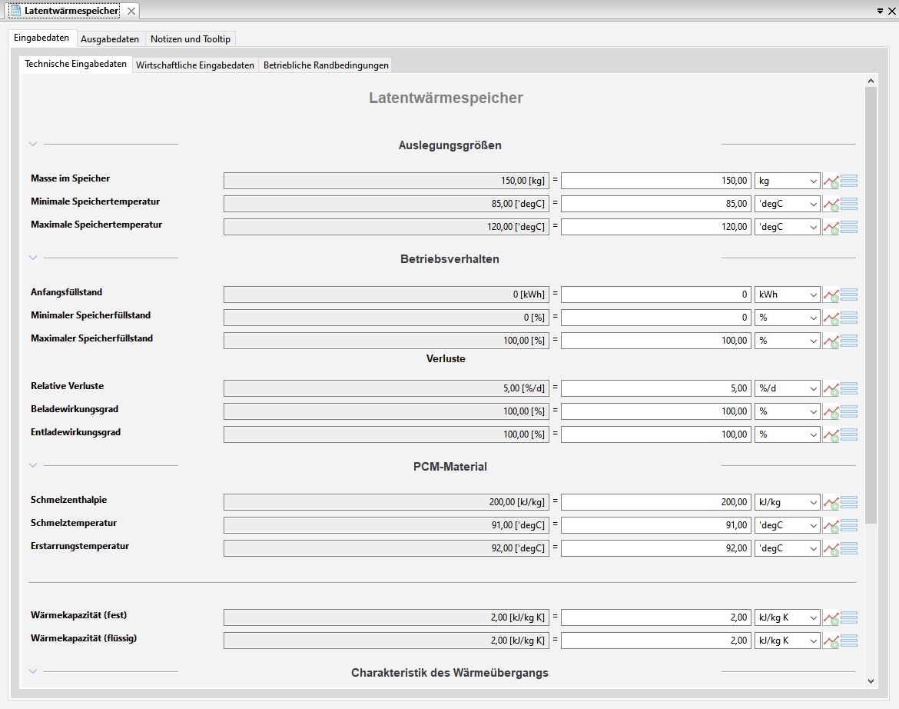
Task: Click the chart icon for Masse im Speicher
Action: 831,181
